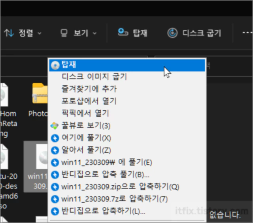Image resolution: width=253 pixels, height=223 pixels.
Task: Click the Bandizip icon beside 여기에 풀기(X)
Action: tap(55, 138)
